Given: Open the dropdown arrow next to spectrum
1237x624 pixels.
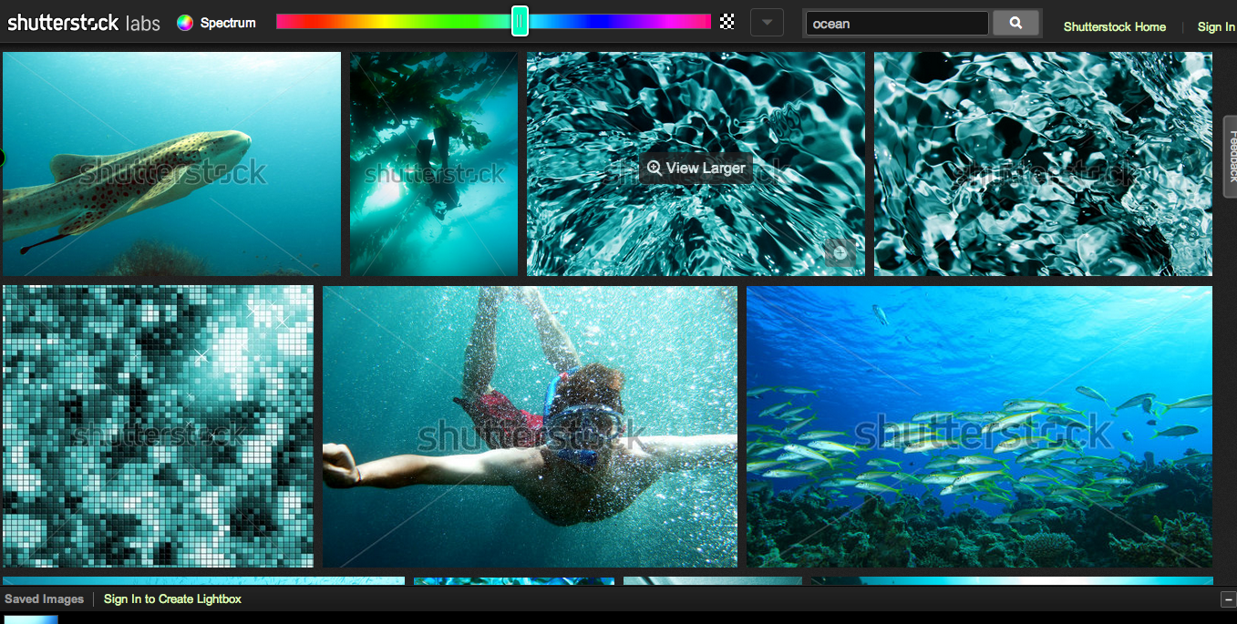Looking at the screenshot, I should pos(767,23).
